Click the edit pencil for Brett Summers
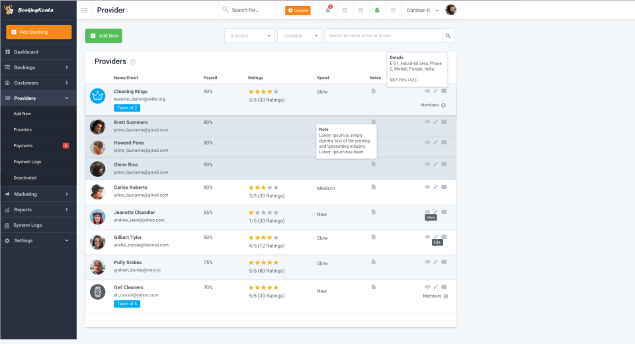The width and height of the screenshot is (635, 344). tap(435, 122)
